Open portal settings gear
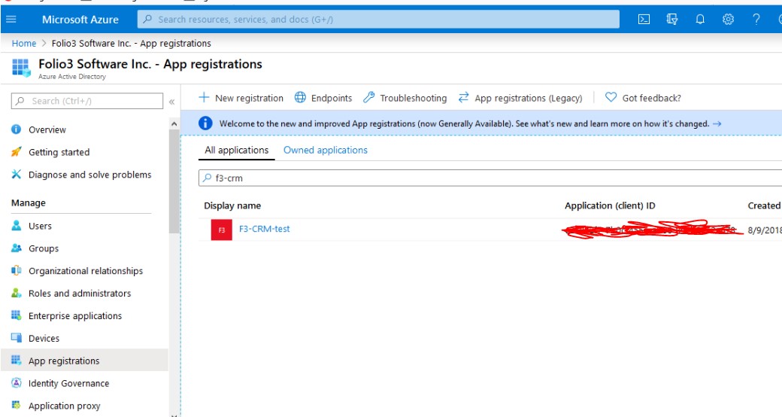This screenshot has height=417, width=782. pos(728,20)
